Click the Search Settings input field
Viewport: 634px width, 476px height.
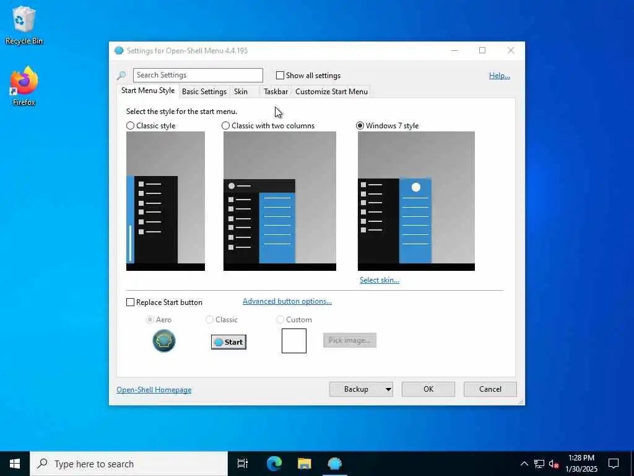[x=198, y=75]
